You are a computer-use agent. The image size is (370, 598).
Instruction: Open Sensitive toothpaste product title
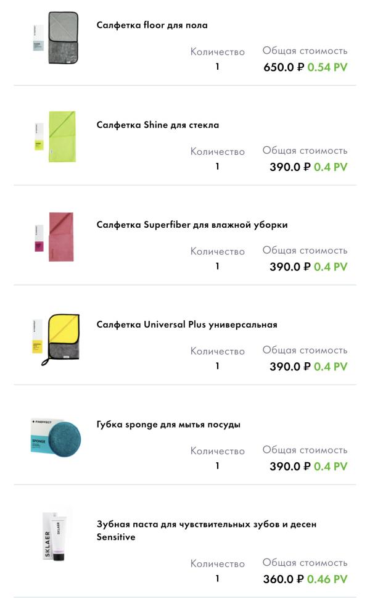click(x=206, y=531)
